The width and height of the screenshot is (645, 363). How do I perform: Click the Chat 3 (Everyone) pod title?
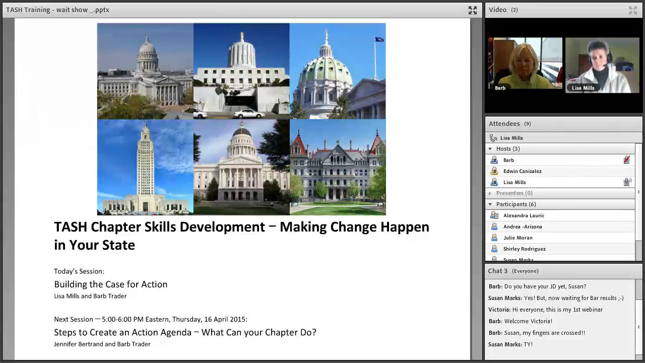click(x=513, y=271)
